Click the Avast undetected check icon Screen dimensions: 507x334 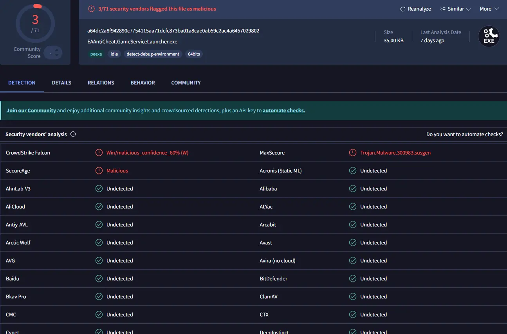pos(353,242)
